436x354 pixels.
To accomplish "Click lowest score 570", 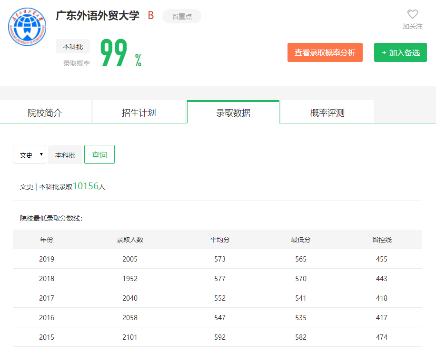I will 301,279.
